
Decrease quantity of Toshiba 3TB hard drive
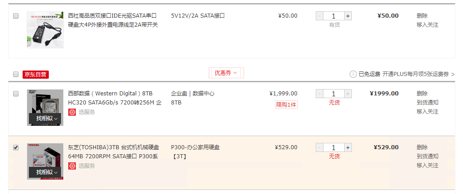[319, 147]
